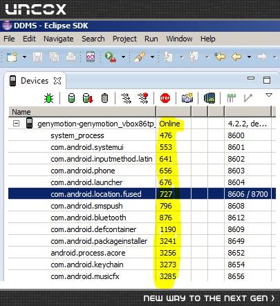Open the New wizard dropdown arrow
The height and width of the screenshot is (306, 280).
[24, 57]
